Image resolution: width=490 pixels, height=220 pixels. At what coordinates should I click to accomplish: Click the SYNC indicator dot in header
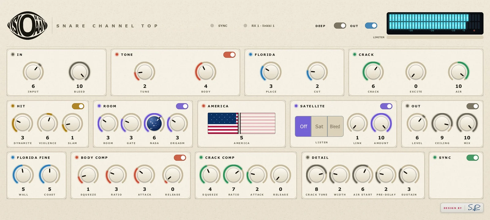212,26
